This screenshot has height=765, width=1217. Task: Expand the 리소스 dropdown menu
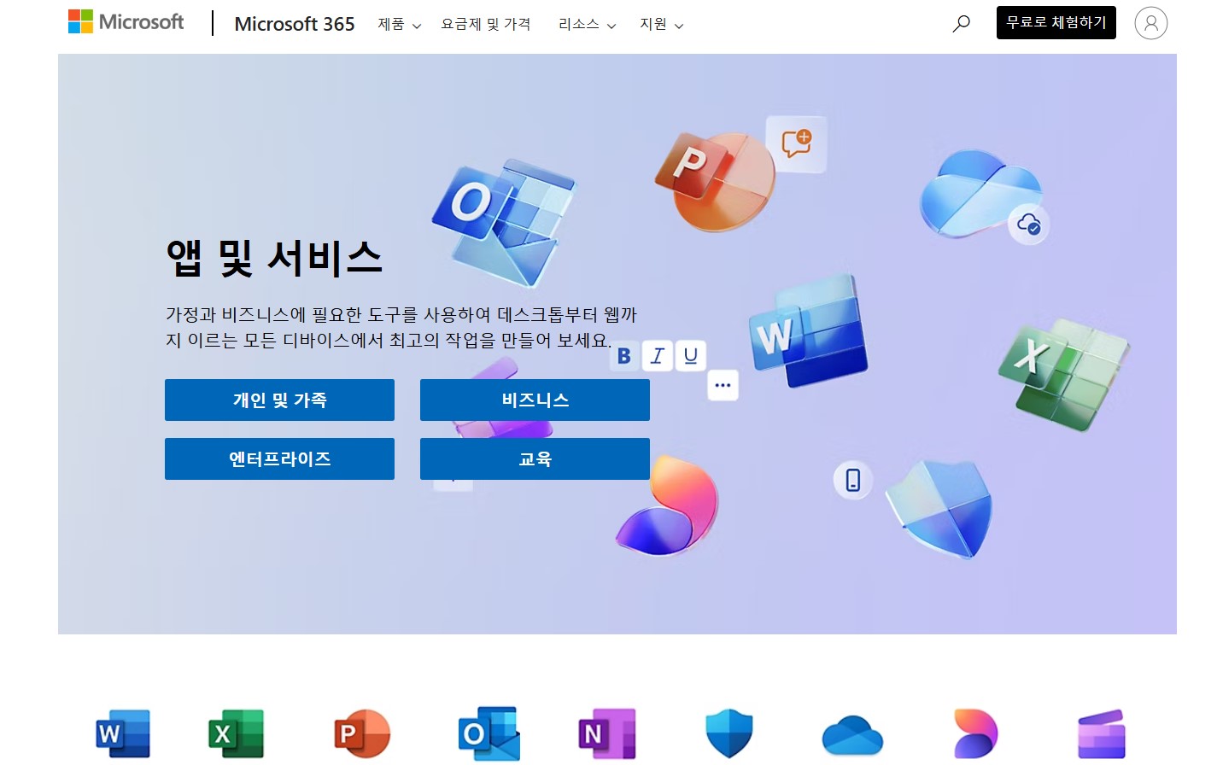587,25
